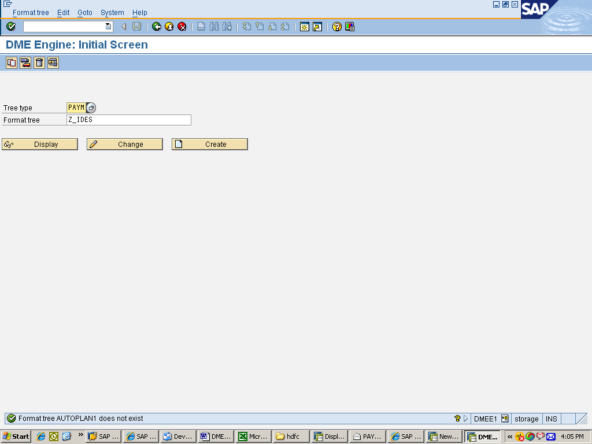The height and width of the screenshot is (444, 592).
Task: Click the Delete format tree trash icon
Action: tap(39, 63)
